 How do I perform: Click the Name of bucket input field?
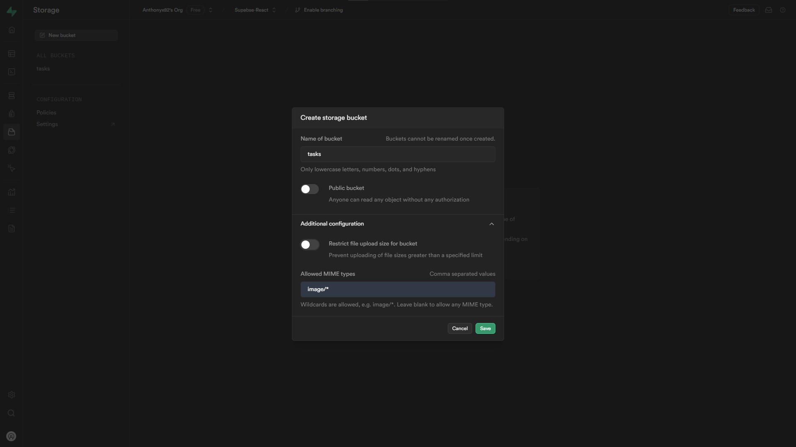click(398, 154)
